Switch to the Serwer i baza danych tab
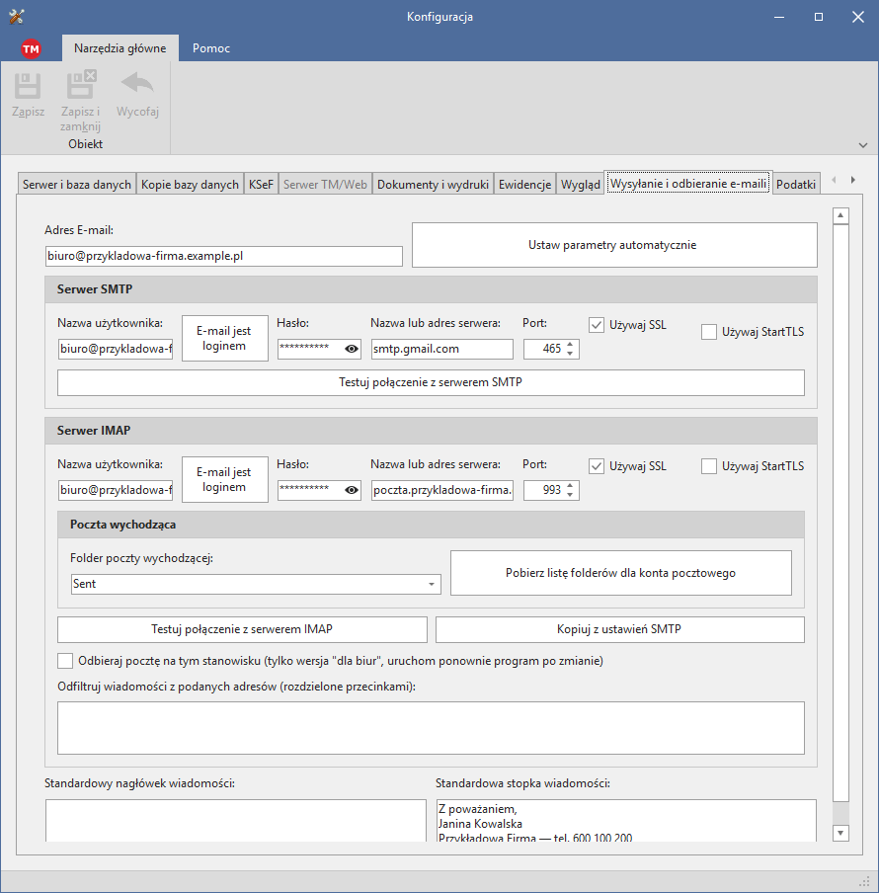Screen dimensions: 879x893 (77, 184)
